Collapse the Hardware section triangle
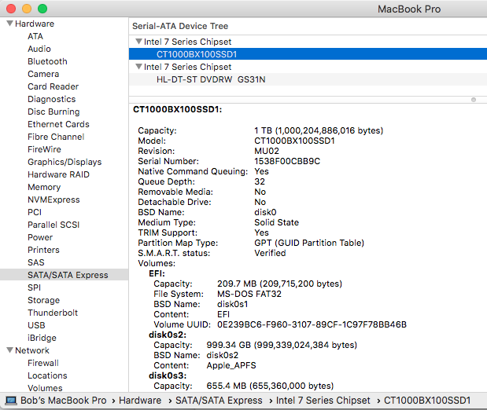Image resolution: width=487 pixels, height=410 pixels. [x=9, y=24]
